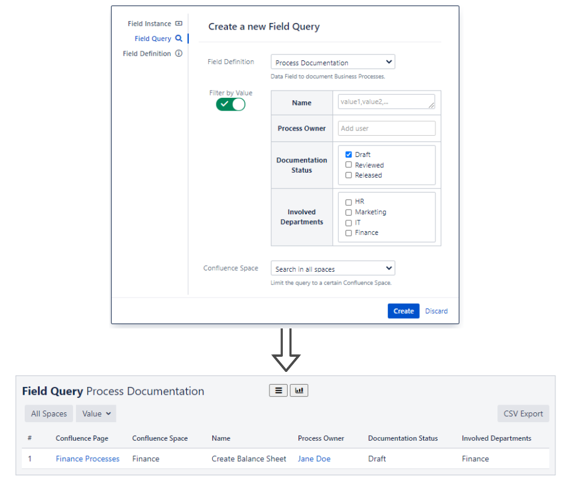Open the Finance Processes page link
The height and width of the screenshot is (483, 565).
coord(87,459)
